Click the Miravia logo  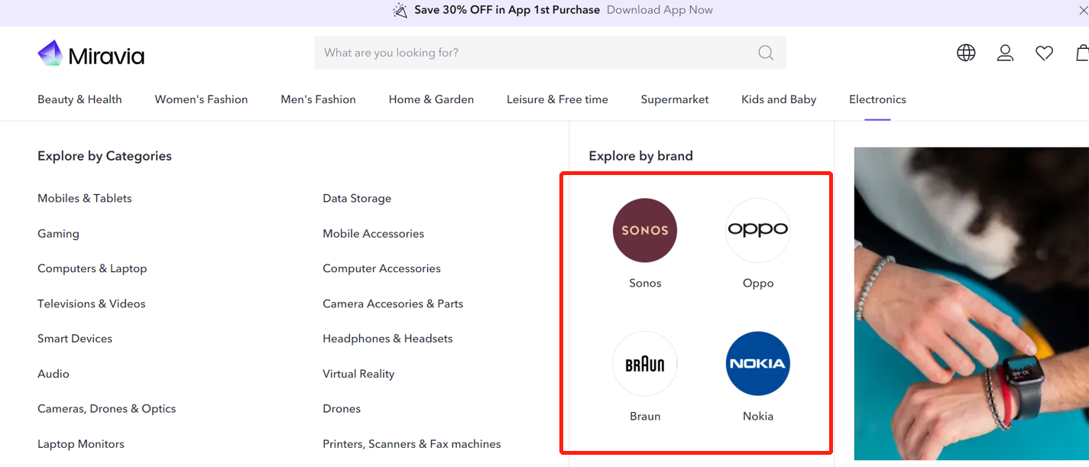click(91, 54)
